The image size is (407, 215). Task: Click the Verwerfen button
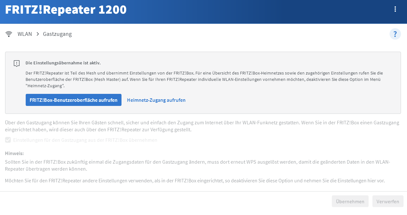[x=388, y=201]
